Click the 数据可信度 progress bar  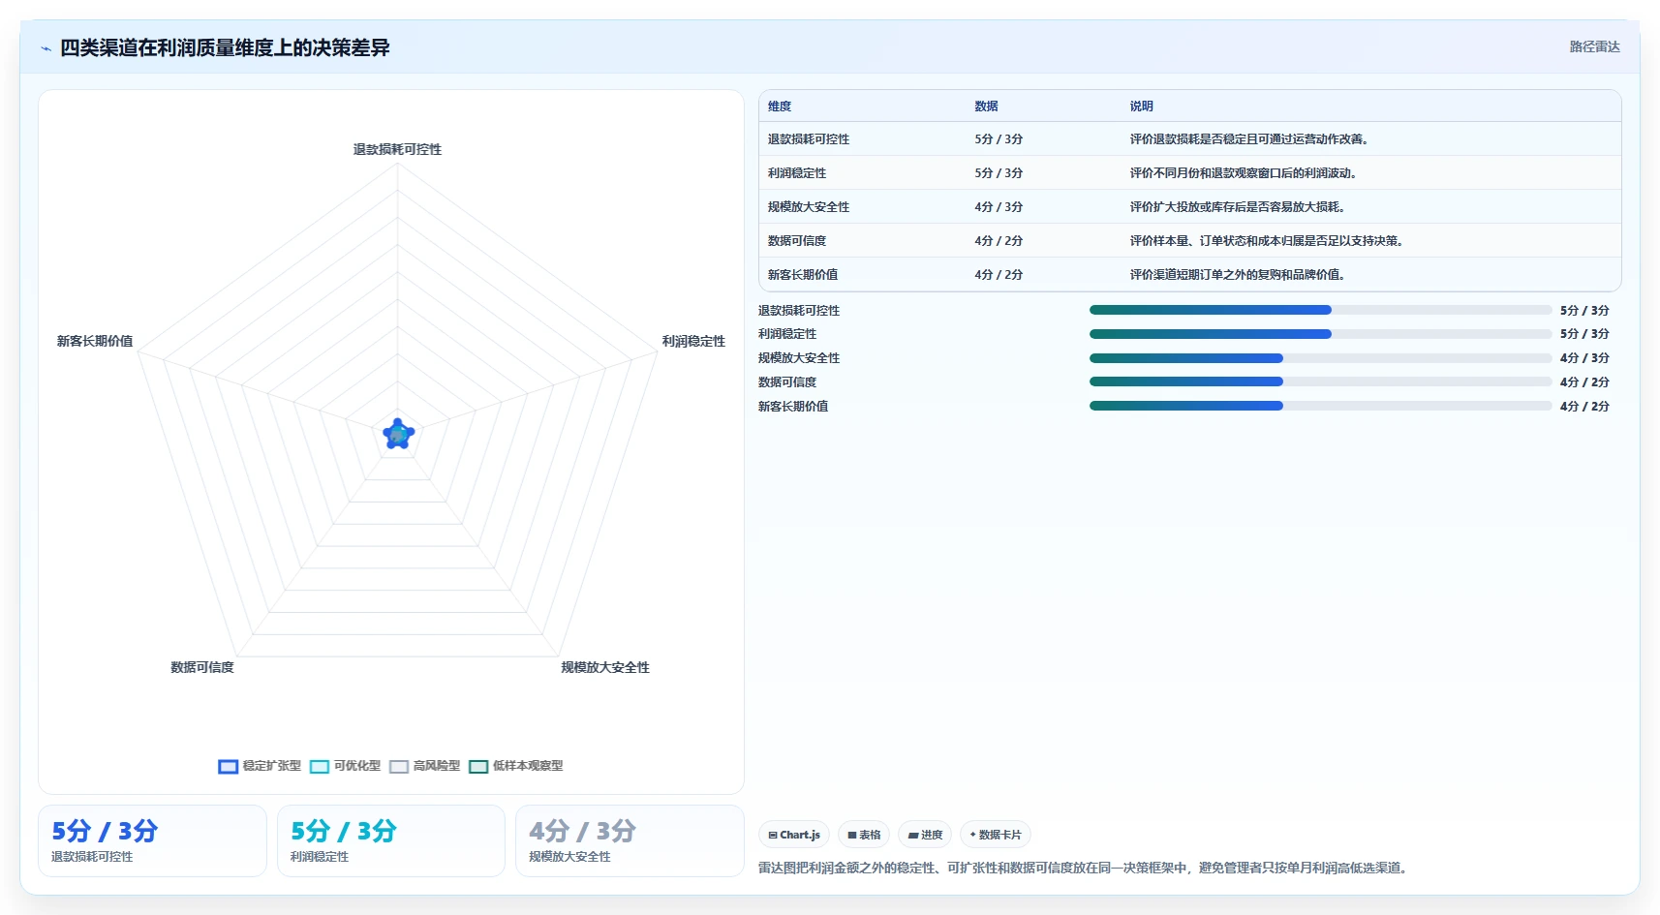(x=1320, y=381)
